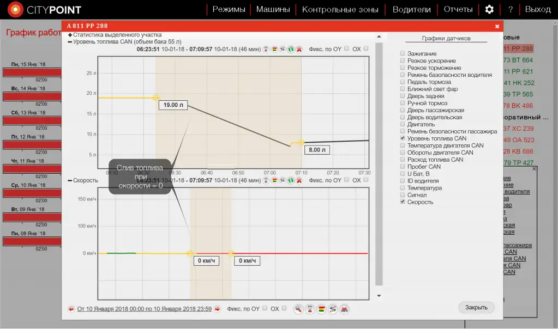This screenshot has height=329, width=558.
Task: Go to next day with right red arrow
Action: (x=217, y=309)
